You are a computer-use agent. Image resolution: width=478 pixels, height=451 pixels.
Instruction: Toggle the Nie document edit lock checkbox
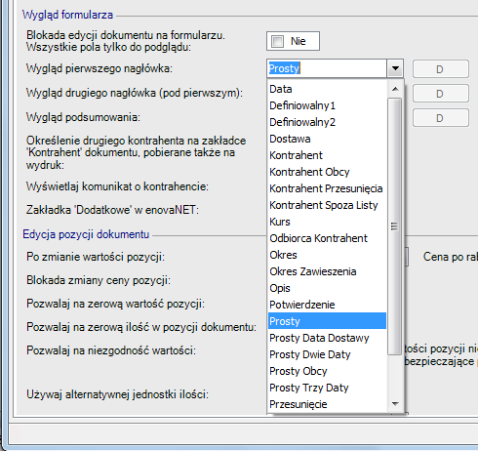[x=277, y=41]
